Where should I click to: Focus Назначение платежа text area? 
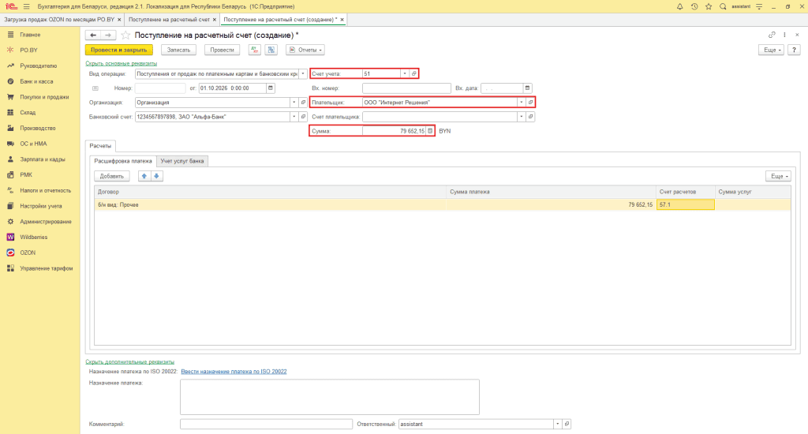pyautogui.click(x=330, y=397)
